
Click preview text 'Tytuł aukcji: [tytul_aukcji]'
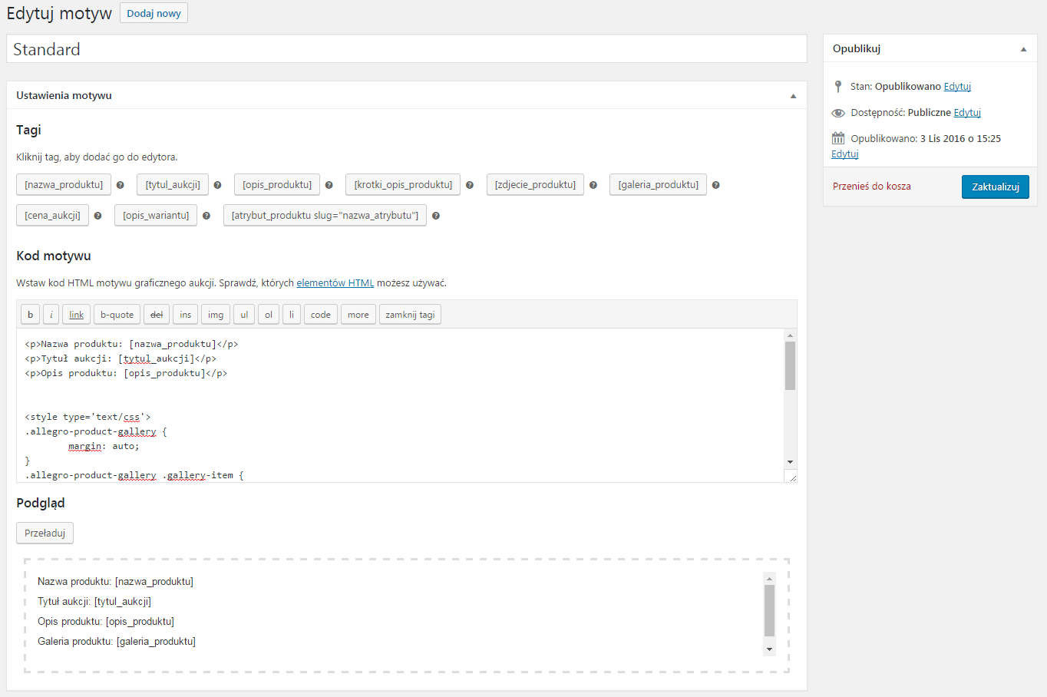[94, 602]
